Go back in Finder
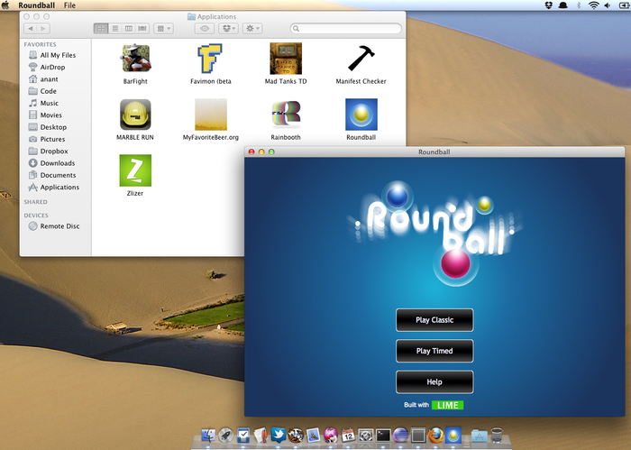 (31, 29)
